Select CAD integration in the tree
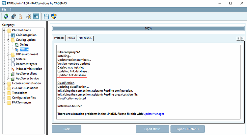This screenshot has width=247, height=135. pyautogui.click(x=26, y=35)
